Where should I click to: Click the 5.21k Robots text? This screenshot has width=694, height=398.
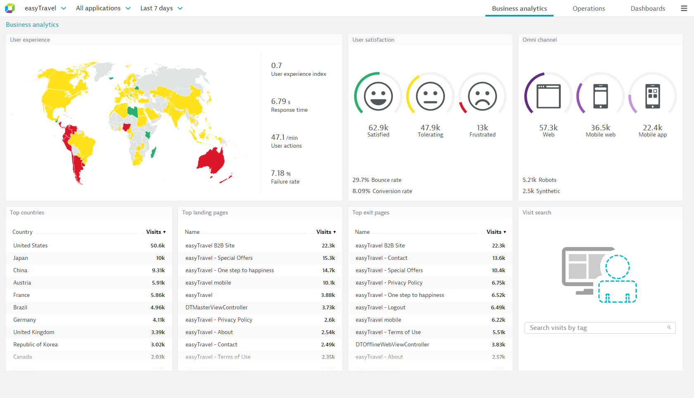pyautogui.click(x=540, y=180)
